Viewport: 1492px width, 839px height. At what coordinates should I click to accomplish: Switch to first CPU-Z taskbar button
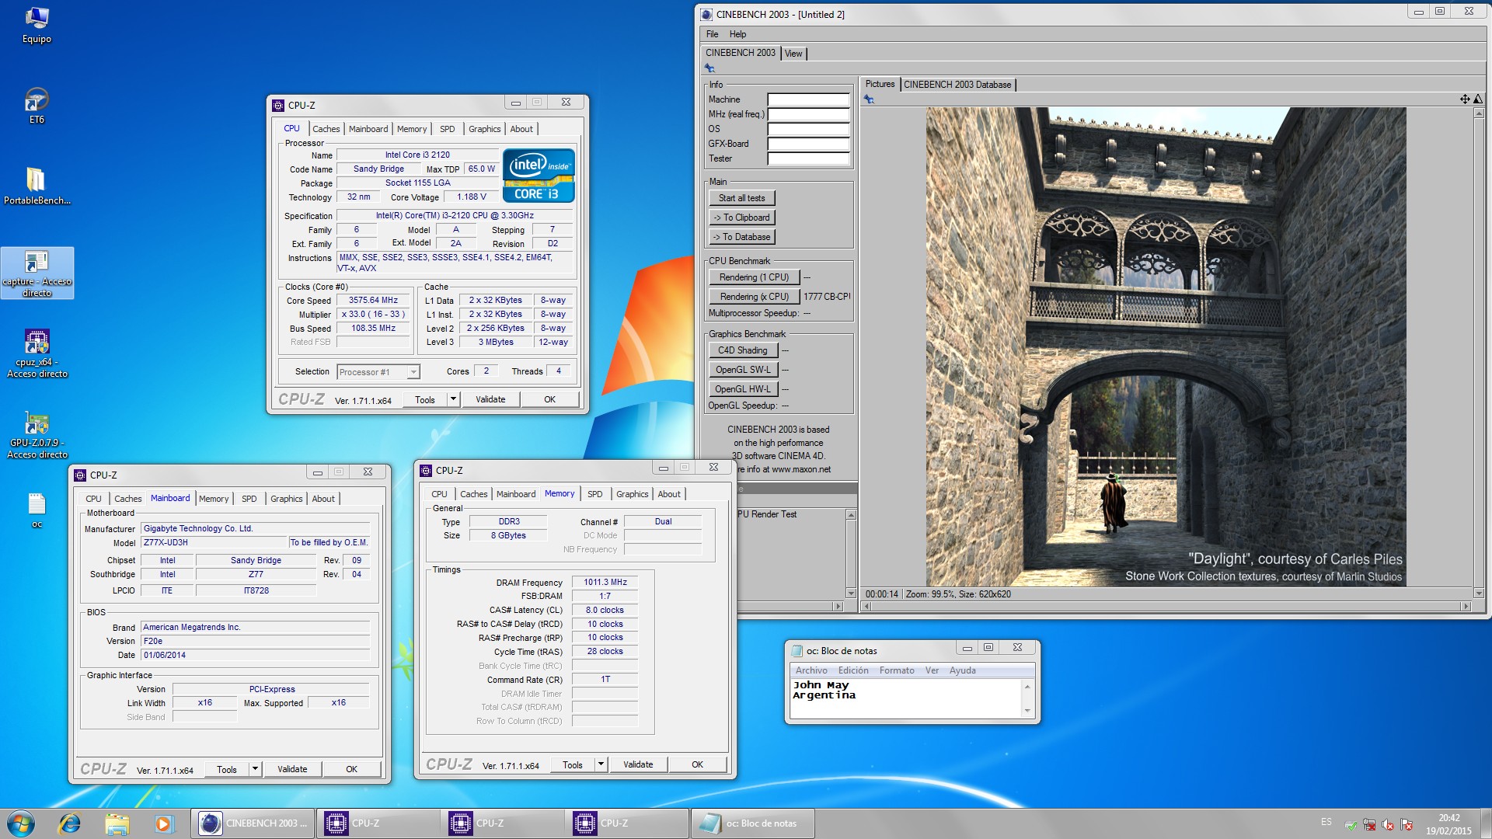378,823
